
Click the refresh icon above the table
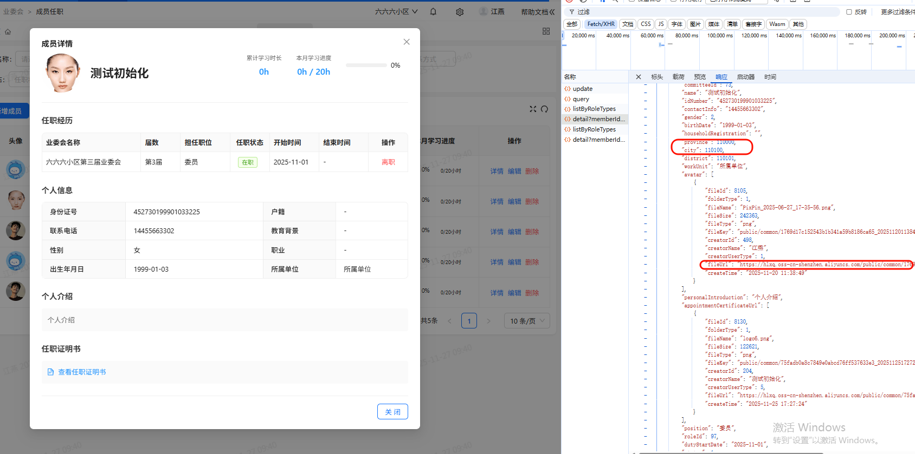pos(545,109)
